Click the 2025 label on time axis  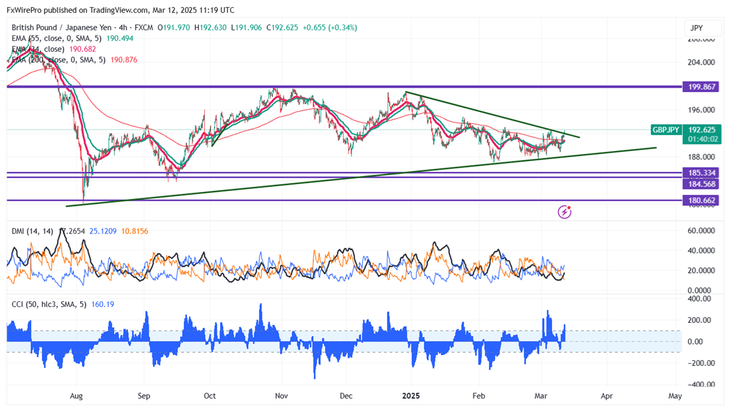click(411, 396)
